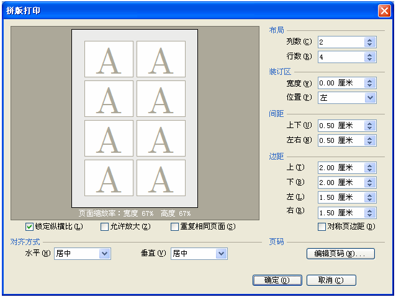This screenshot has height=297, width=396.
Task: Click the 间距 左右 spinner arrows
Action: pyautogui.click(x=370, y=140)
